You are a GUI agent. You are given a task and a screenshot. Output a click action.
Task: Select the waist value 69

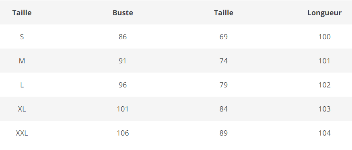tap(223, 37)
